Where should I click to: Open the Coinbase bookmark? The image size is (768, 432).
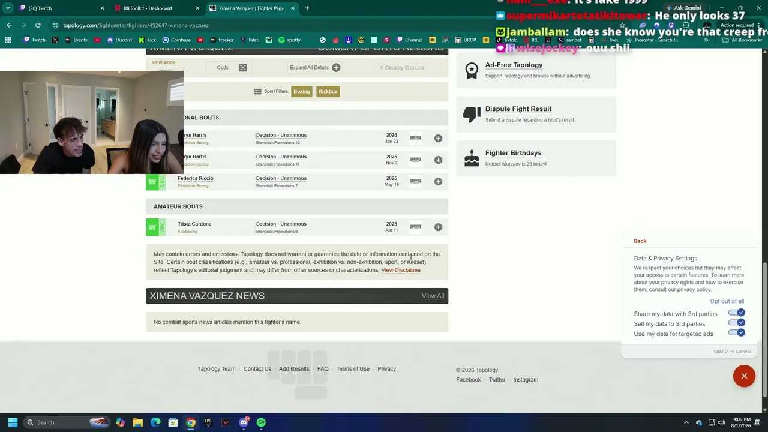coord(176,40)
